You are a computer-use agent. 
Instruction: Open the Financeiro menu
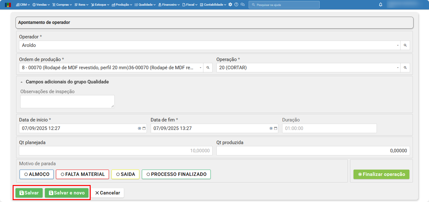169,5
